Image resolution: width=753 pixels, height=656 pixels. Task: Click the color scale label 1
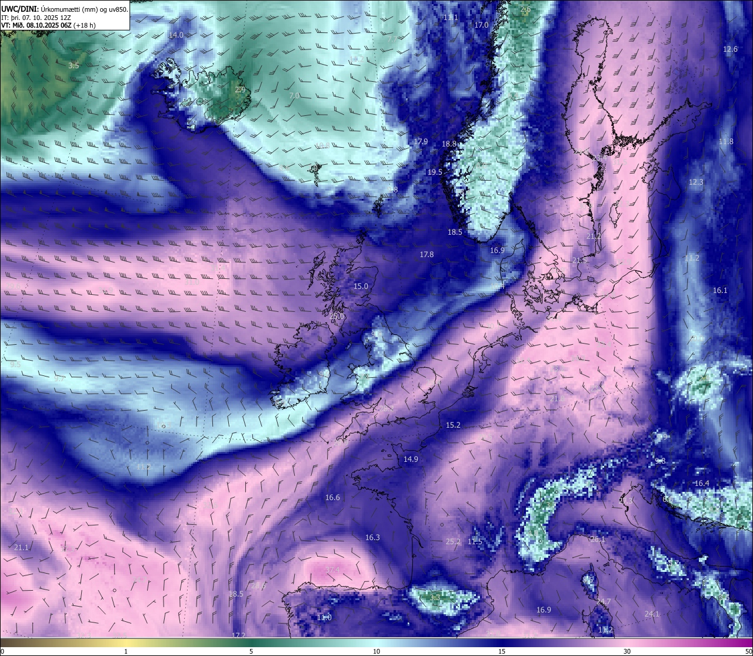(x=126, y=651)
